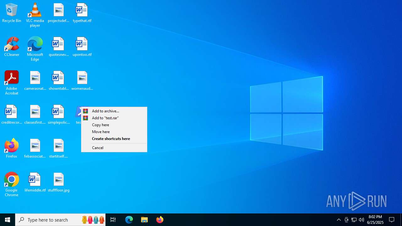Select Google Chrome desktop shortcut

click(x=12, y=184)
